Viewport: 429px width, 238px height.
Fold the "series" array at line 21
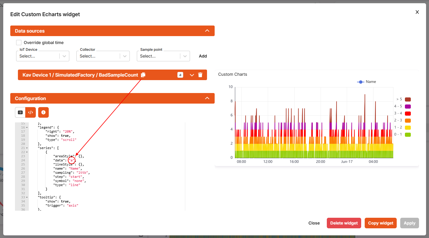click(x=27, y=148)
